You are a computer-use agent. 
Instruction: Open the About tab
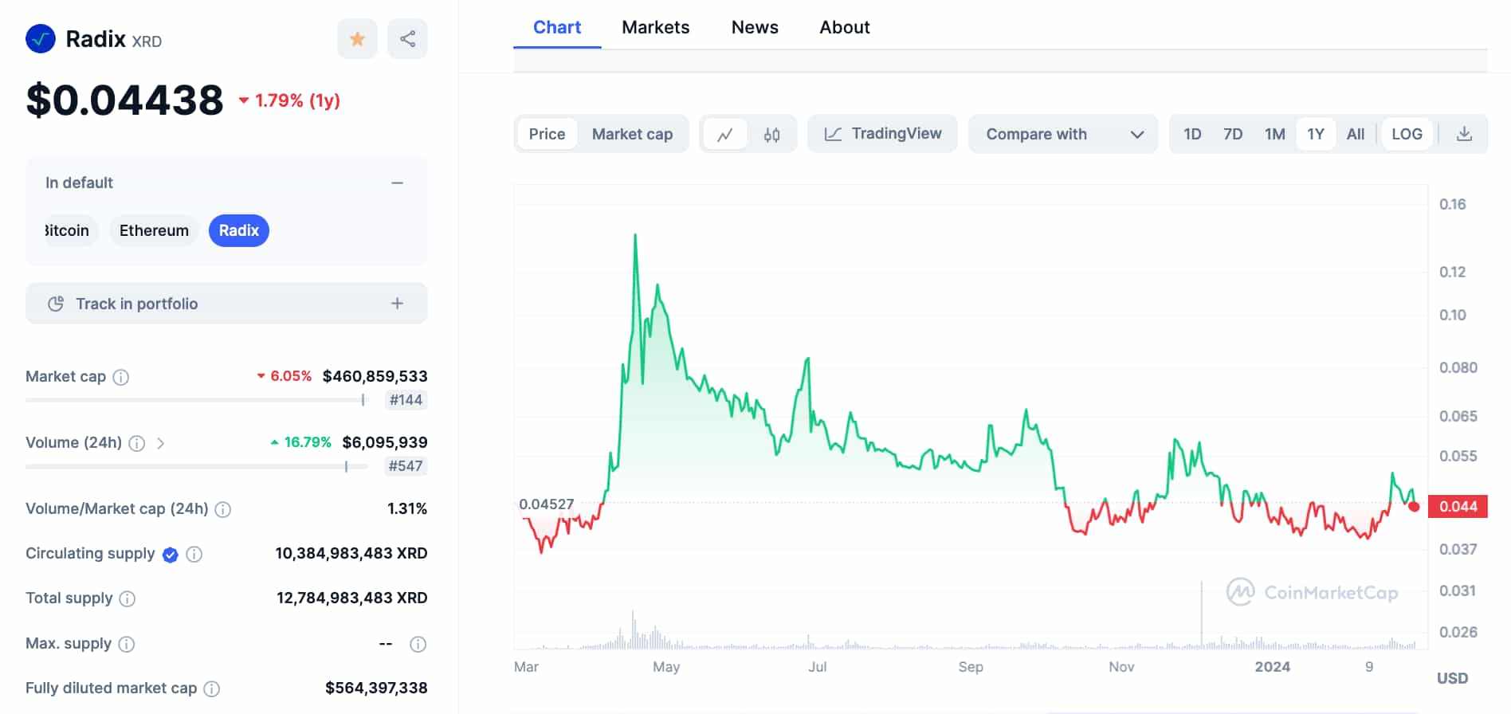pyautogui.click(x=845, y=27)
